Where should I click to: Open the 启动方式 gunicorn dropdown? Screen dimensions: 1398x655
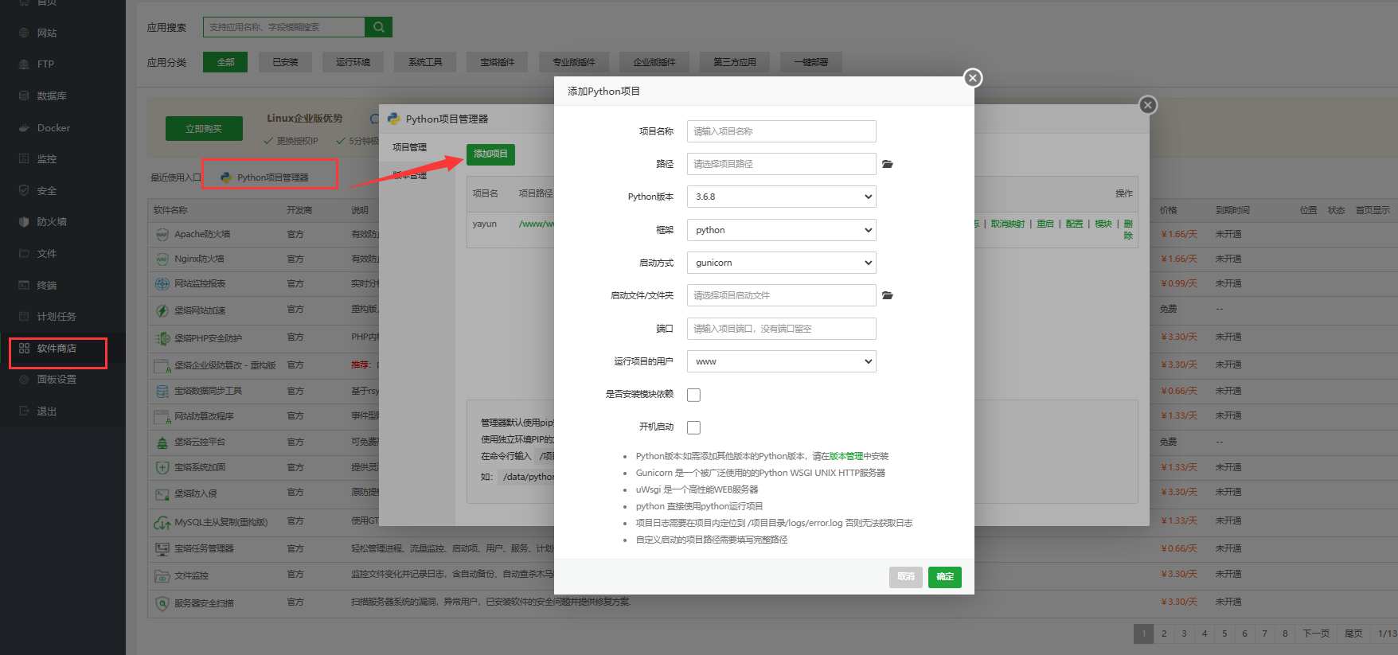[x=781, y=263]
